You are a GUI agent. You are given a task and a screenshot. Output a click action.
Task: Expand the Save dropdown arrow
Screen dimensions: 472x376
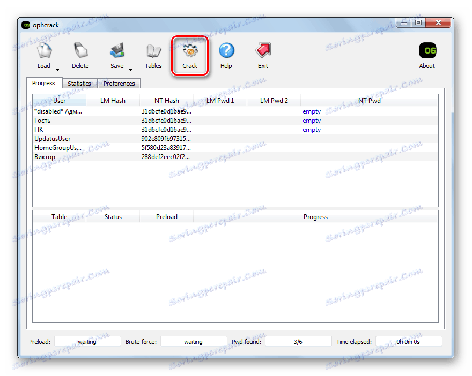(x=130, y=70)
